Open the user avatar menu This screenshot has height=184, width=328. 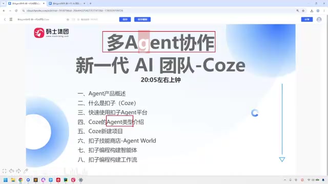point(319,19)
